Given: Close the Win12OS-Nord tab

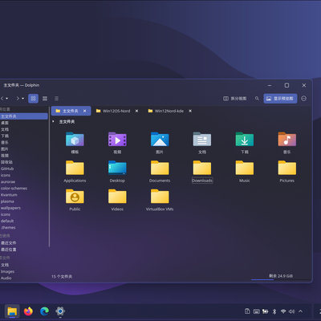Looking at the screenshot, I should pyautogui.click(x=136, y=111).
